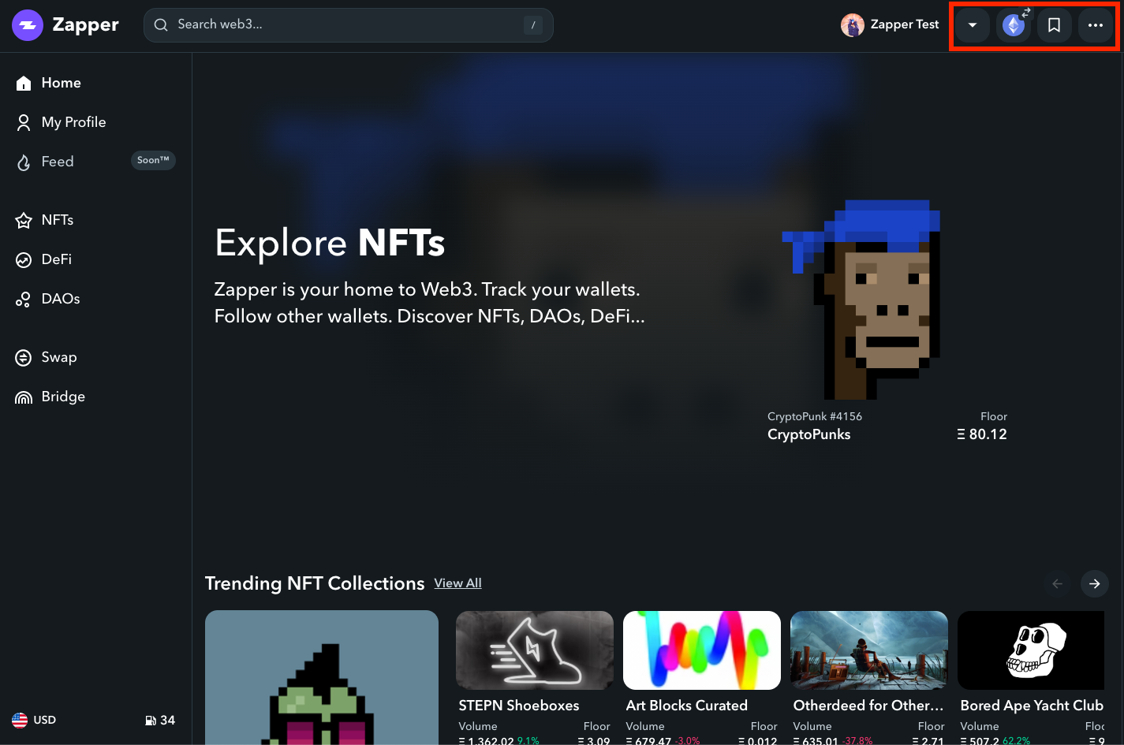Click the Trending NFT Collections heading
1124x745 pixels.
click(x=315, y=583)
